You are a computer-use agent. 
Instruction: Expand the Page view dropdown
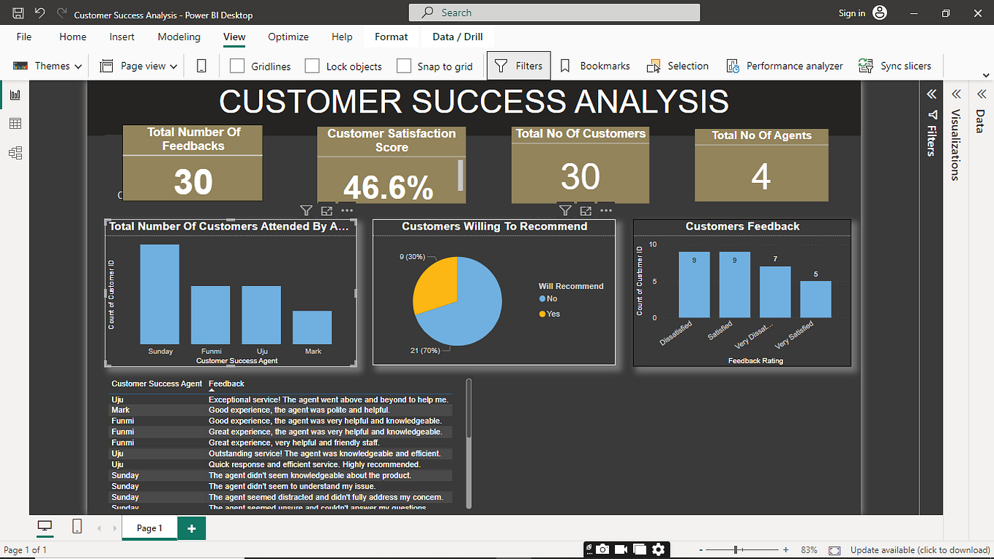pyautogui.click(x=173, y=66)
